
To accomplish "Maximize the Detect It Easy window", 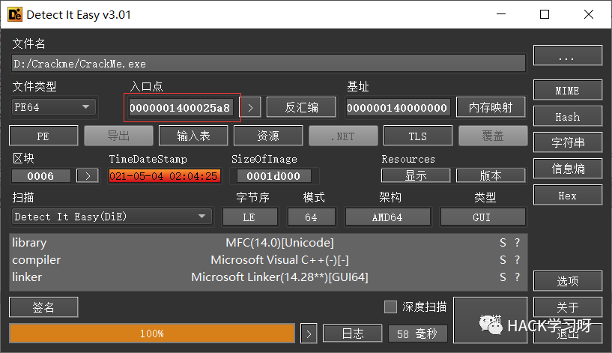I will 545,14.
